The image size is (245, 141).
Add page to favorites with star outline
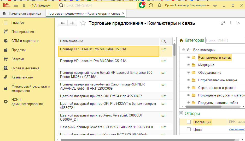click(83, 23)
